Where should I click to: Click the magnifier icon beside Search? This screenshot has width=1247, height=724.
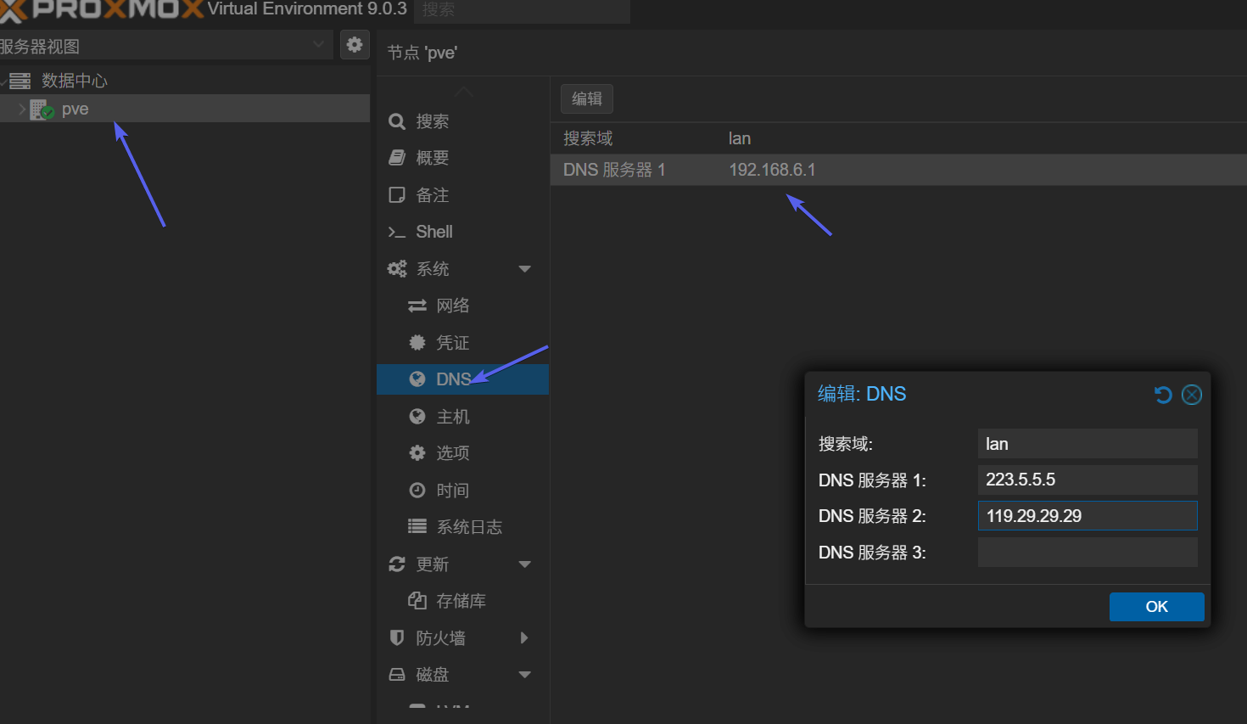396,121
